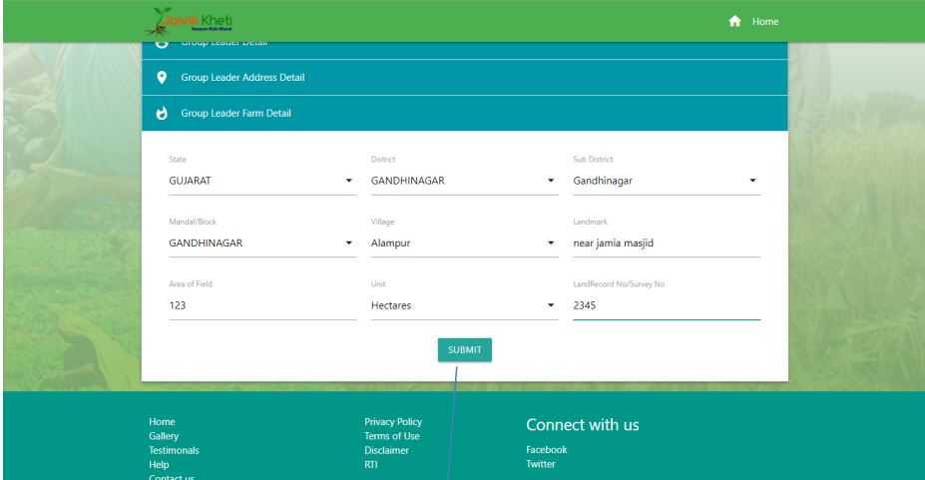
Task: Click the Landmark text field
Action: pos(666,242)
